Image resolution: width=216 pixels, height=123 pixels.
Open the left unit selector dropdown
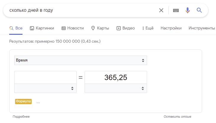point(45,88)
